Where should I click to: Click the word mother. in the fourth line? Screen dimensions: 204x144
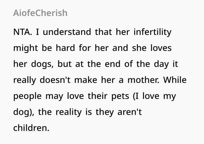pos(143,80)
